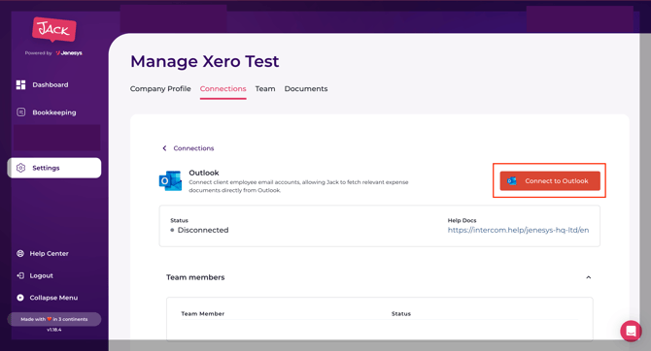
Task: Click the Bookkeeping sidebar icon
Action: [x=20, y=112]
